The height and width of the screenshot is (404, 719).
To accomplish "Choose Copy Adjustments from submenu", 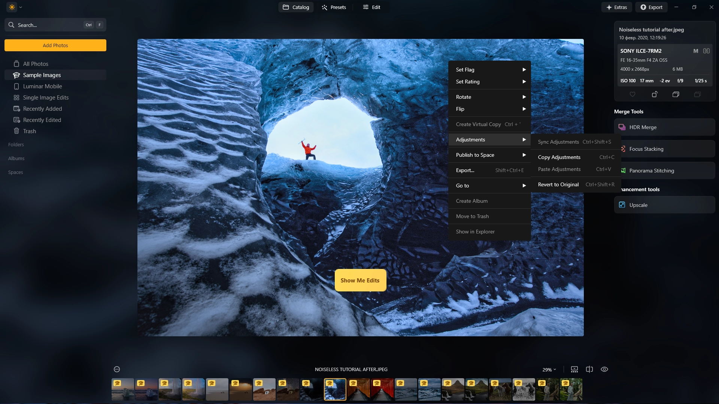I will (559, 157).
